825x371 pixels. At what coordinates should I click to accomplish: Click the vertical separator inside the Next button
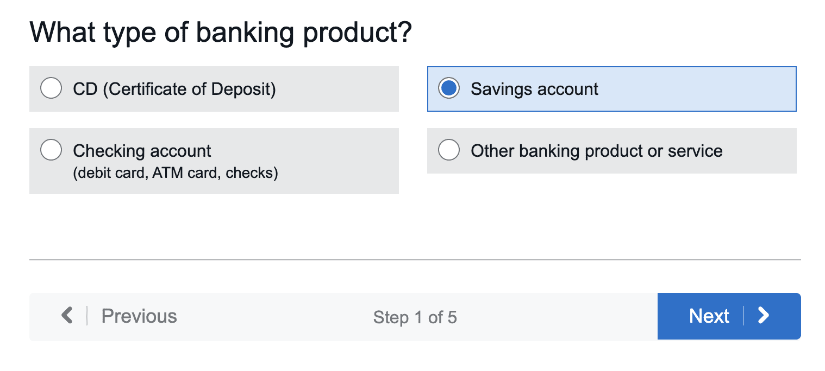(743, 316)
